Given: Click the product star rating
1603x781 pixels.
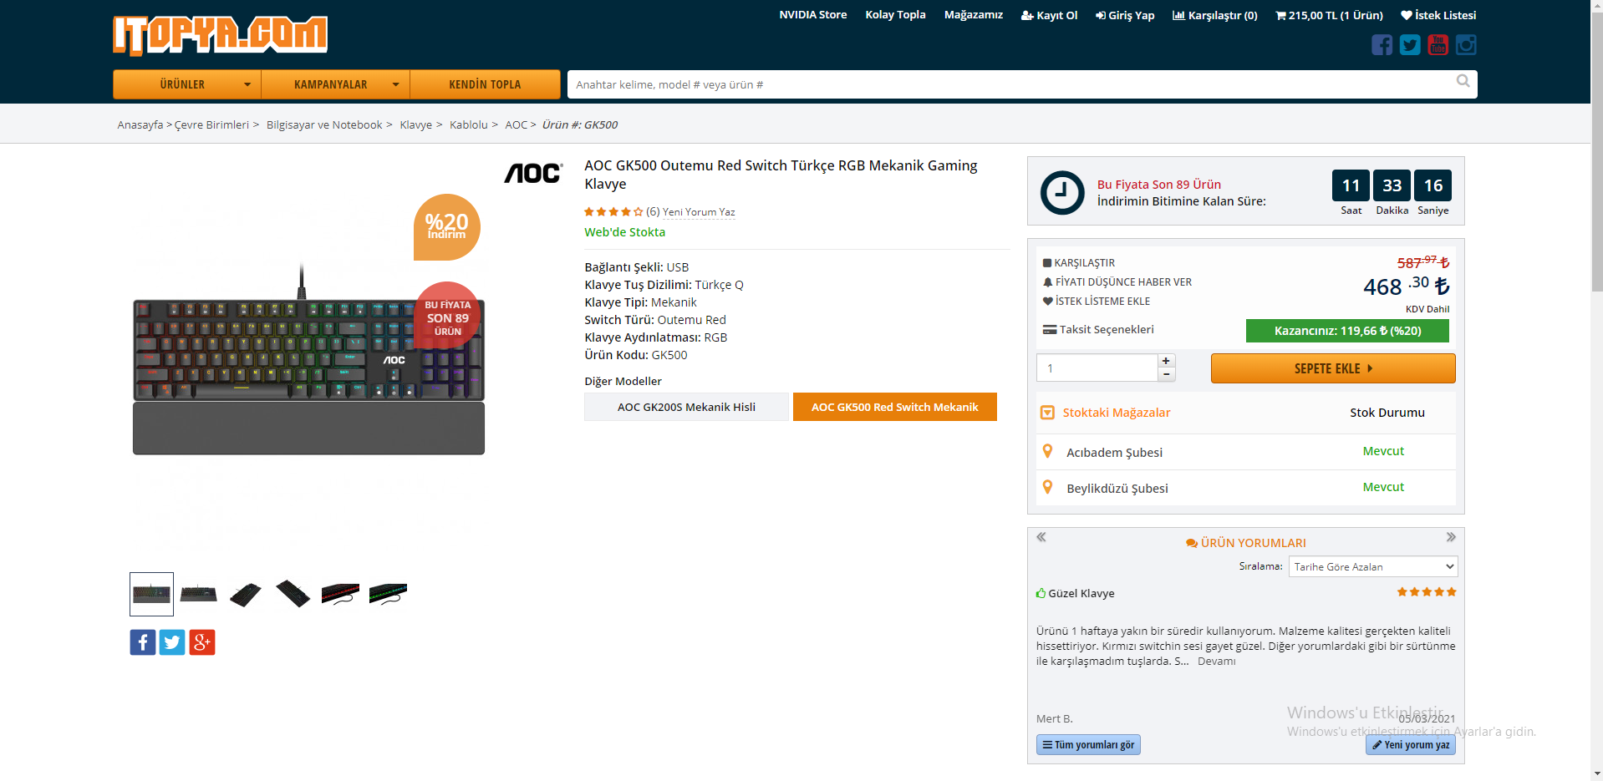Looking at the screenshot, I should pyautogui.click(x=613, y=212).
